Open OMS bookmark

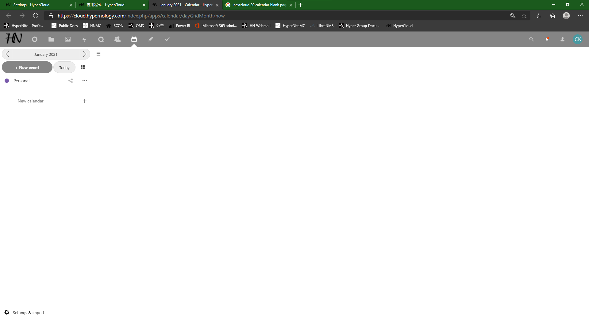click(136, 26)
